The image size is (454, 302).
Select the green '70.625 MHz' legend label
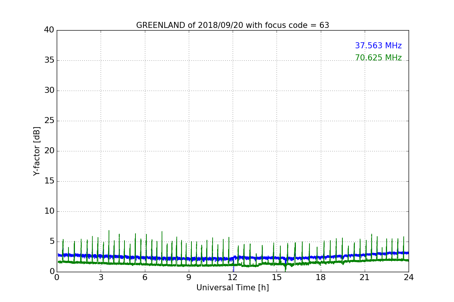[378, 58]
